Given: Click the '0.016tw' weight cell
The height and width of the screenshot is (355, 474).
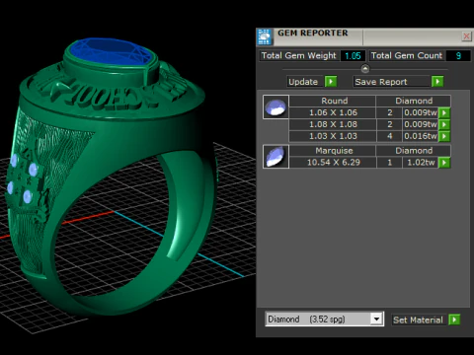Looking at the screenshot, I should 421,136.
